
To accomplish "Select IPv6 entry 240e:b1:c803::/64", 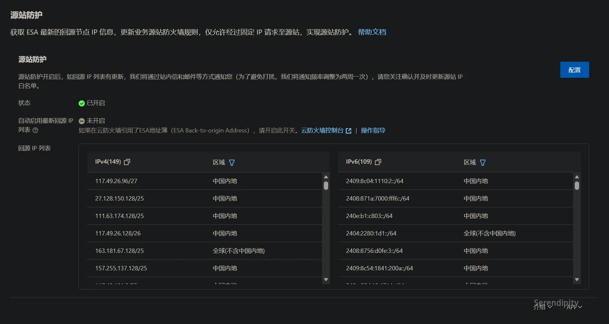I will click(x=369, y=216).
